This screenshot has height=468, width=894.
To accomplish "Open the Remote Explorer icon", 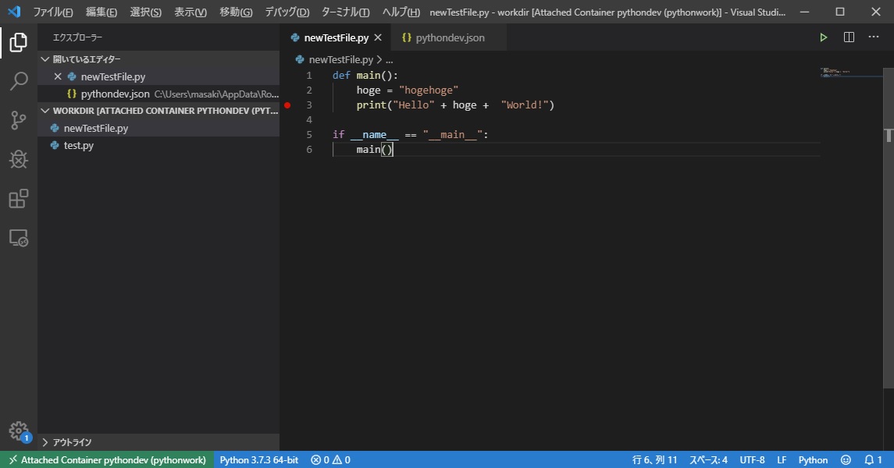I will pyautogui.click(x=17, y=237).
